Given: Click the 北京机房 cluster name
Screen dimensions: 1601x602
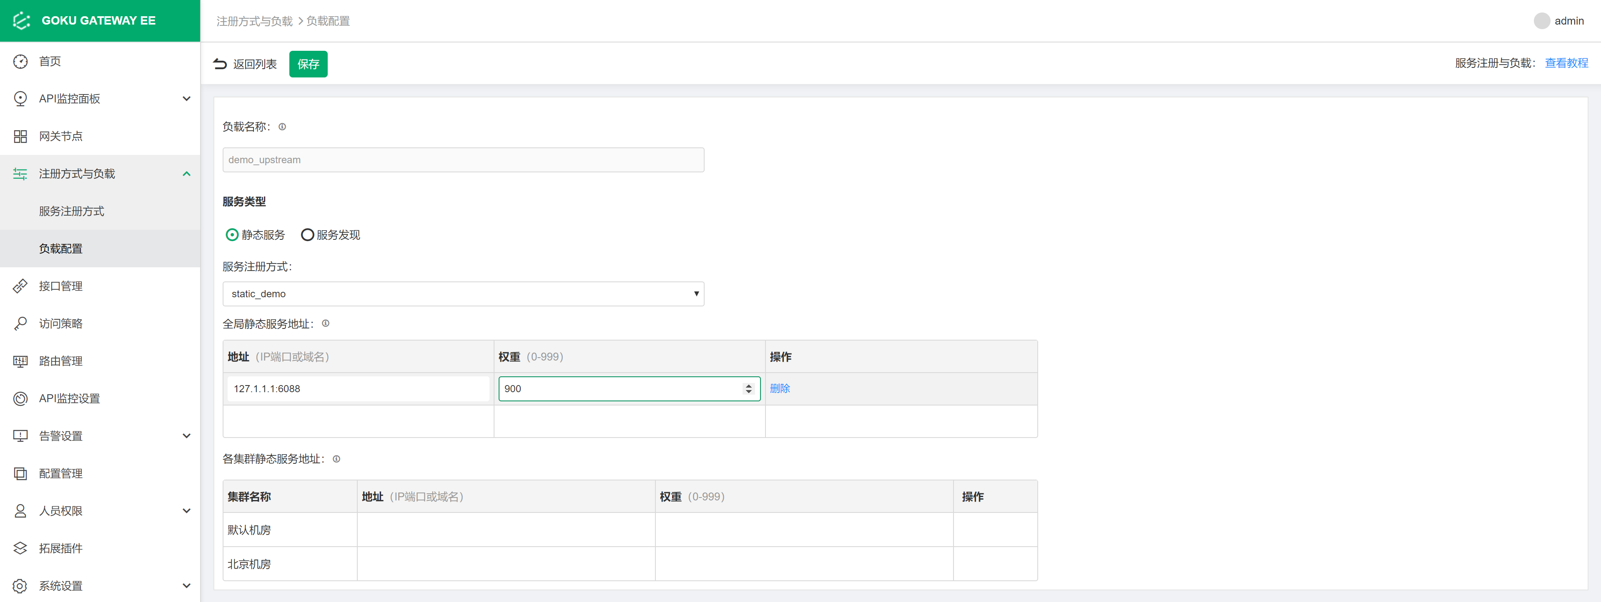Looking at the screenshot, I should (248, 564).
